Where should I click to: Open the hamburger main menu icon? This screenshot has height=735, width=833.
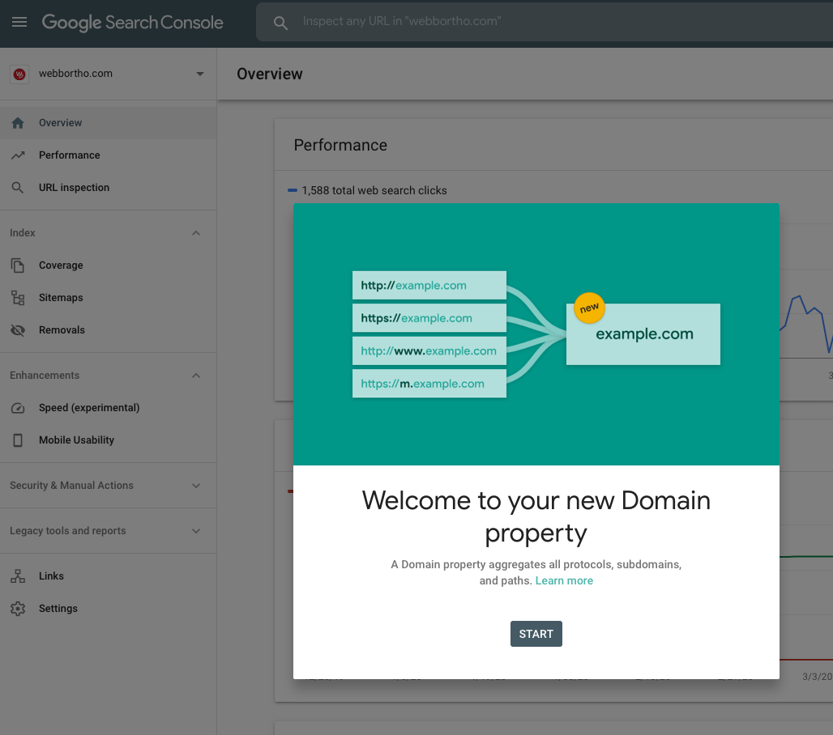pyautogui.click(x=19, y=22)
